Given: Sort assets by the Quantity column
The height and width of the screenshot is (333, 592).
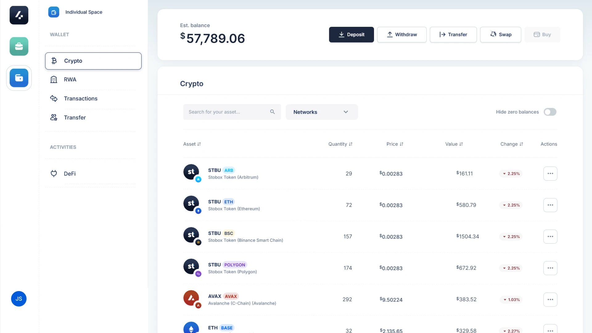Looking at the screenshot, I should [340, 144].
